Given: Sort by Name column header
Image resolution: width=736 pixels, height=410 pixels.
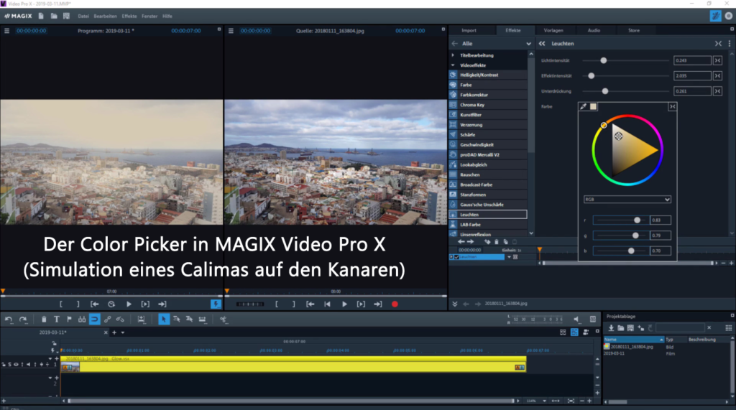Looking at the screenshot, I should click(633, 339).
